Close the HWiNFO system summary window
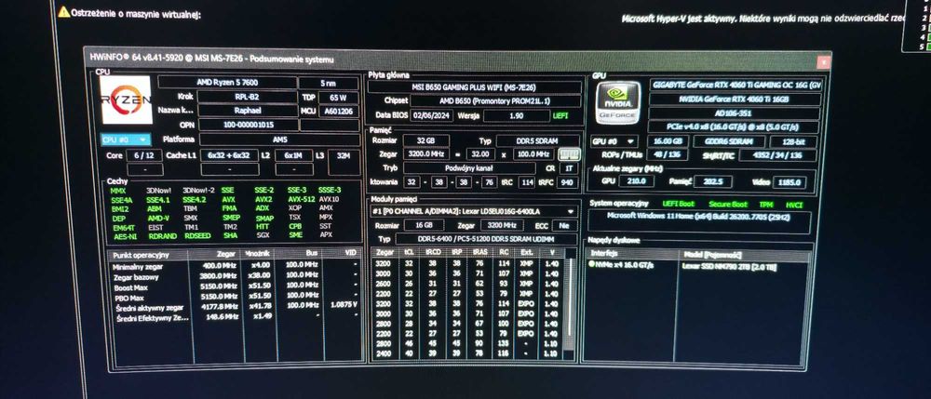The image size is (931, 399). (823, 61)
